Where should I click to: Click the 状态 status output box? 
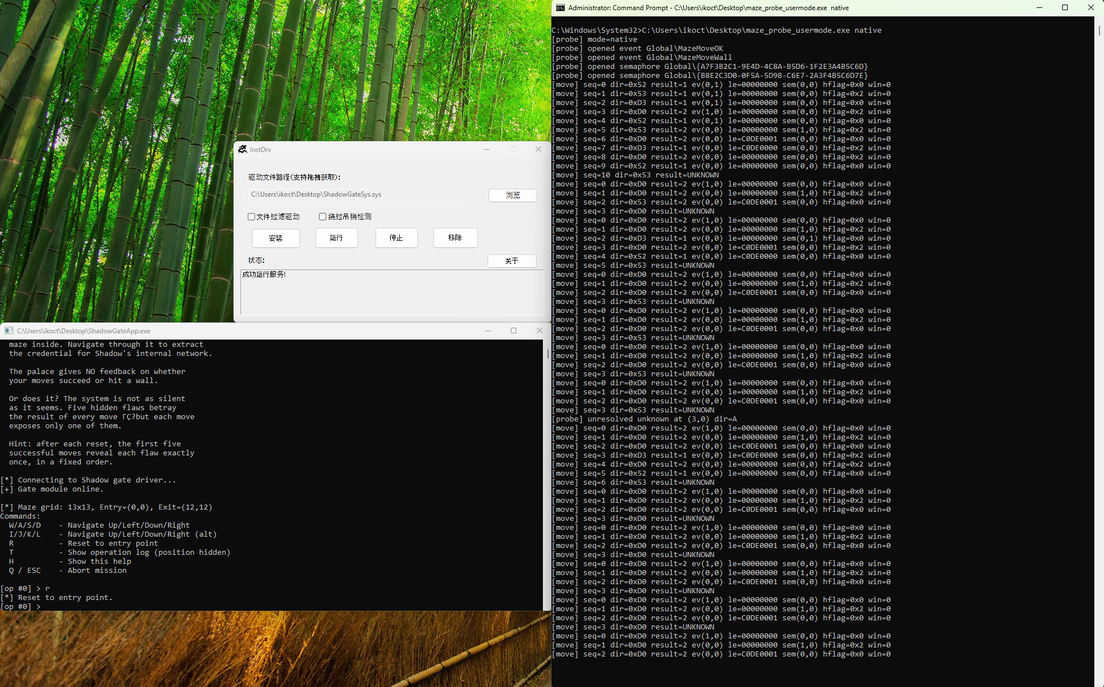[391, 292]
